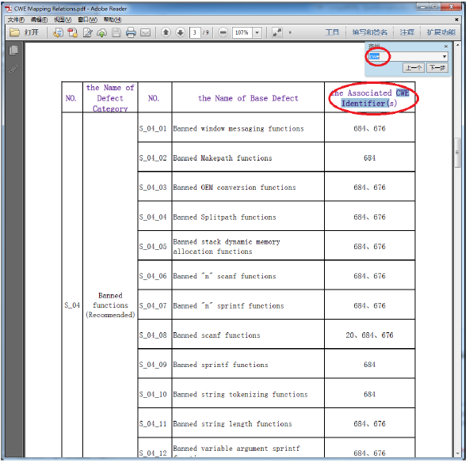Go to previous page with up arrow
Viewport: 469px width, 462px height.
point(166,32)
